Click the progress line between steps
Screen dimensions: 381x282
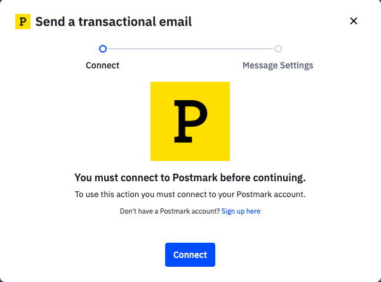(x=190, y=49)
